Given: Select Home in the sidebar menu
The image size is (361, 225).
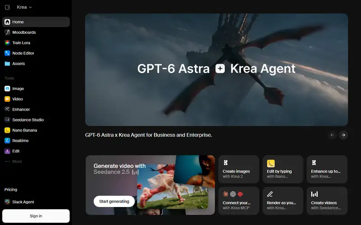Looking at the screenshot, I should click(x=36, y=22).
